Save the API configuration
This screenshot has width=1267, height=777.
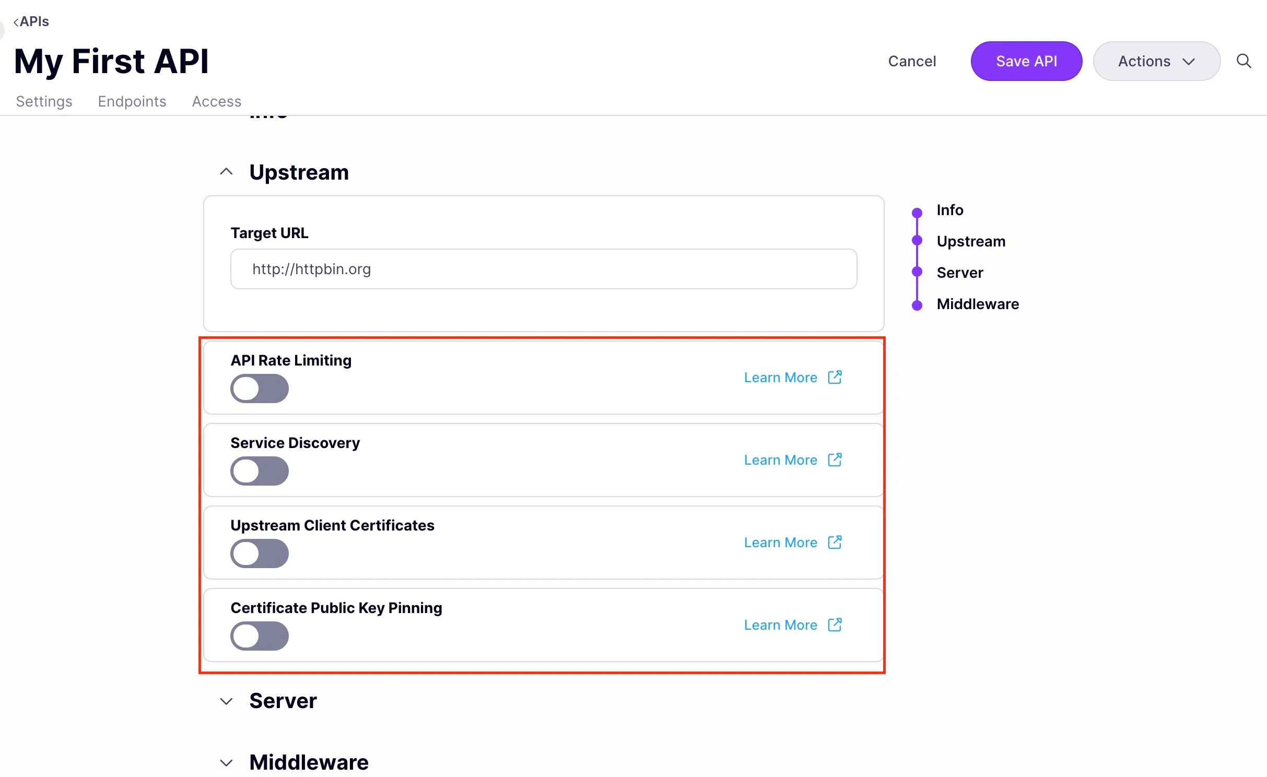[1026, 61]
